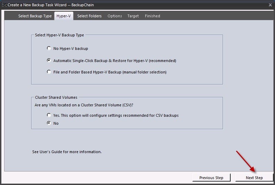Click the CSV question text
The image size is (275, 185).
pyautogui.click(x=84, y=105)
